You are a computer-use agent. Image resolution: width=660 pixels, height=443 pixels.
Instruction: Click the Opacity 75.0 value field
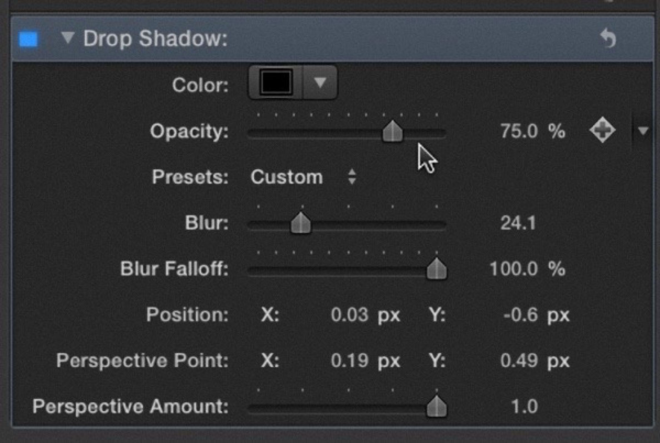[519, 131]
